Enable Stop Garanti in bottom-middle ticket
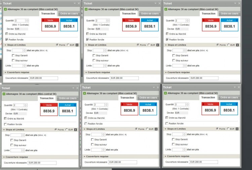 92,139
